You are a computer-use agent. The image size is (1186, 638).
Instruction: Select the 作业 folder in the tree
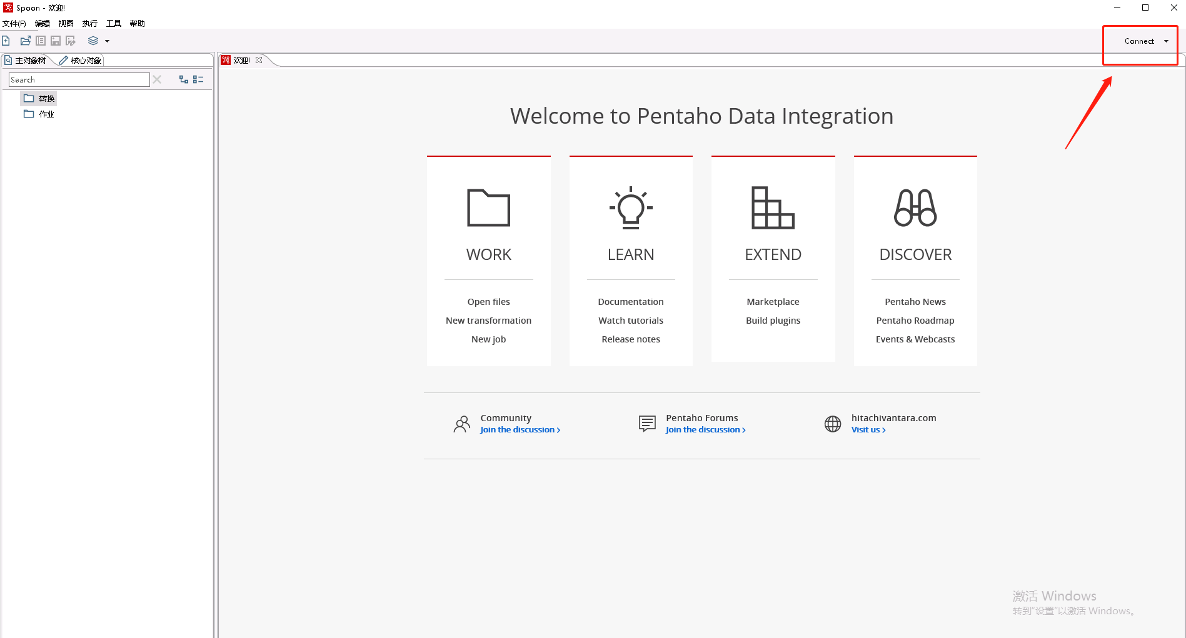tap(39, 114)
